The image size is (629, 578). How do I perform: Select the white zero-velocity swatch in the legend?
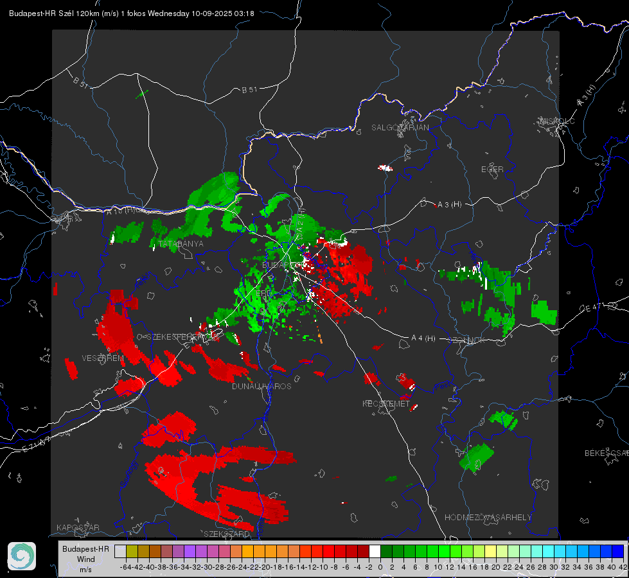(375, 551)
